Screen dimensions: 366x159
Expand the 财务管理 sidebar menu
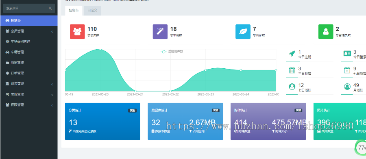pos(29,84)
